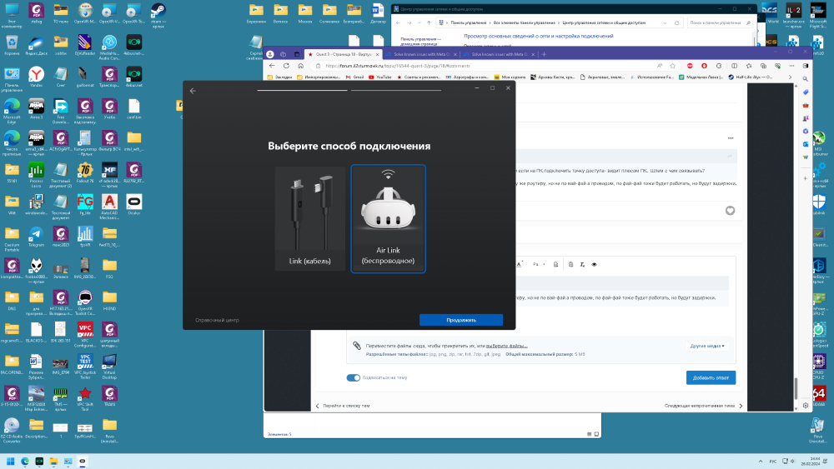Screen dimensions: 834x469
Task: Open the Steam desktop shortcut
Action: tap(158, 15)
